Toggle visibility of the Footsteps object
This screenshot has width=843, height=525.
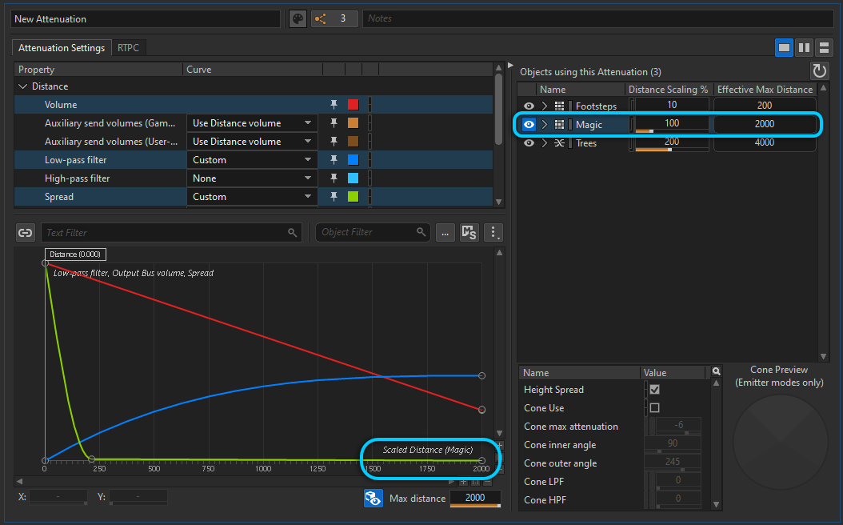click(x=529, y=105)
